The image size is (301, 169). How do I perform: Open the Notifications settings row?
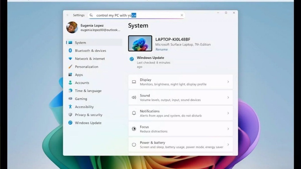(181, 113)
